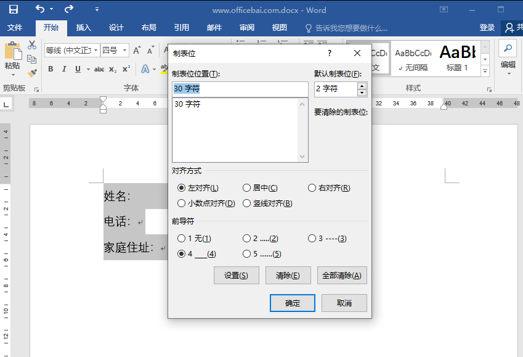Select 小数点对齐 radio option
523x357 pixels.
click(x=181, y=203)
